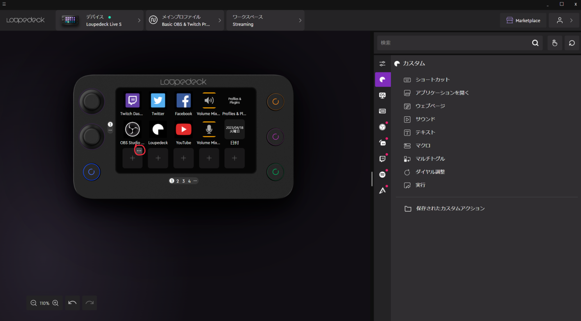This screenshot has width=581, height=321.
Task: Open the Streamlabs plugin sidebar icon
Action: [382, 143]
